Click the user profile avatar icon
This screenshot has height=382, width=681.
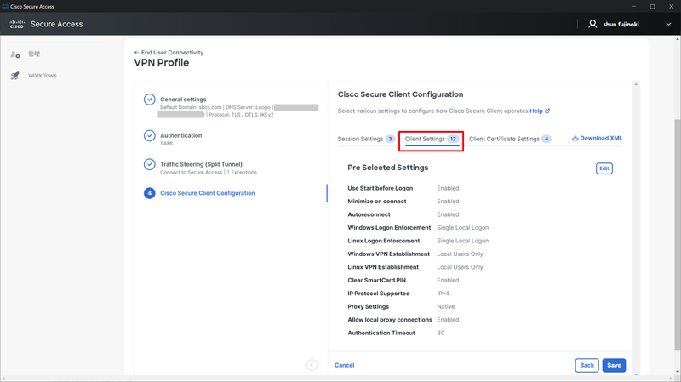(x=592, y=24)
